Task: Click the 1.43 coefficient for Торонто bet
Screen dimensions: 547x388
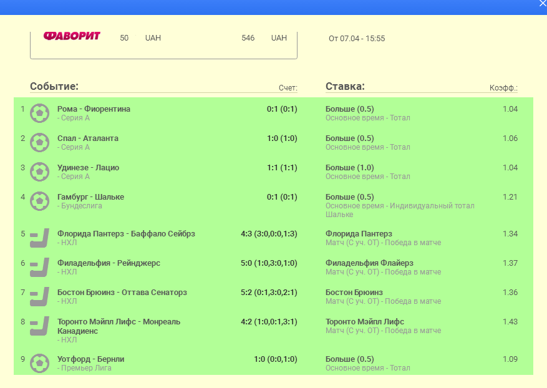Action: click(510, 321)
